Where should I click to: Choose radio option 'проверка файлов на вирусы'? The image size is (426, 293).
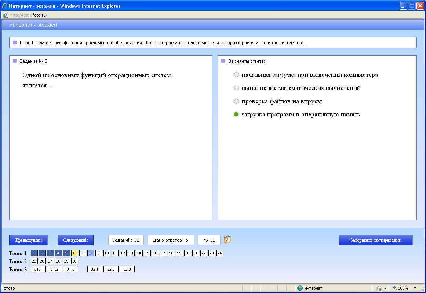[x=236, y=101]
